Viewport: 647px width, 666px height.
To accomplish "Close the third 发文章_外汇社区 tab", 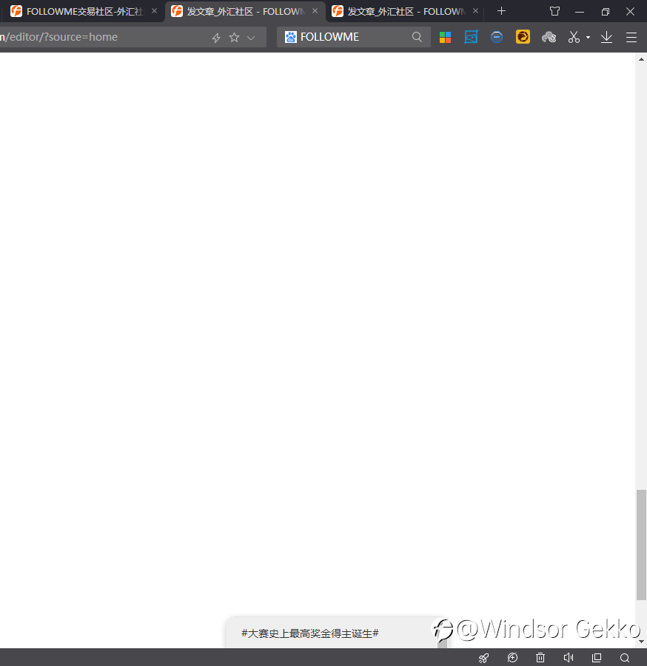I will point(475,11).
